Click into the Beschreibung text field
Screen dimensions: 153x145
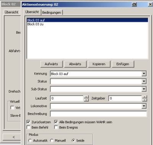pos(98,114)
